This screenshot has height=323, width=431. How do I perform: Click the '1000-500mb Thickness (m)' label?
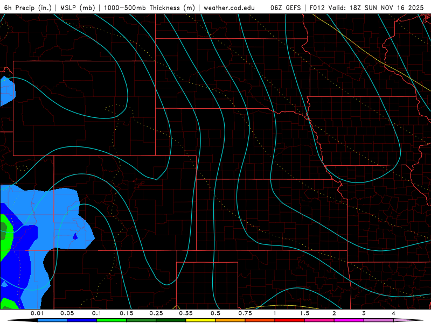coord(149,8)
